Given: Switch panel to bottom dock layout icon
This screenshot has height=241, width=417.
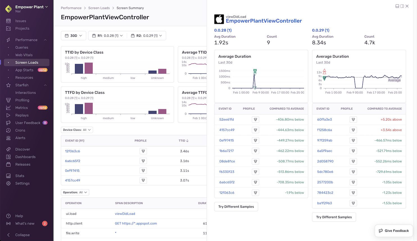Looking at the screenshot, I should [397, 6].
